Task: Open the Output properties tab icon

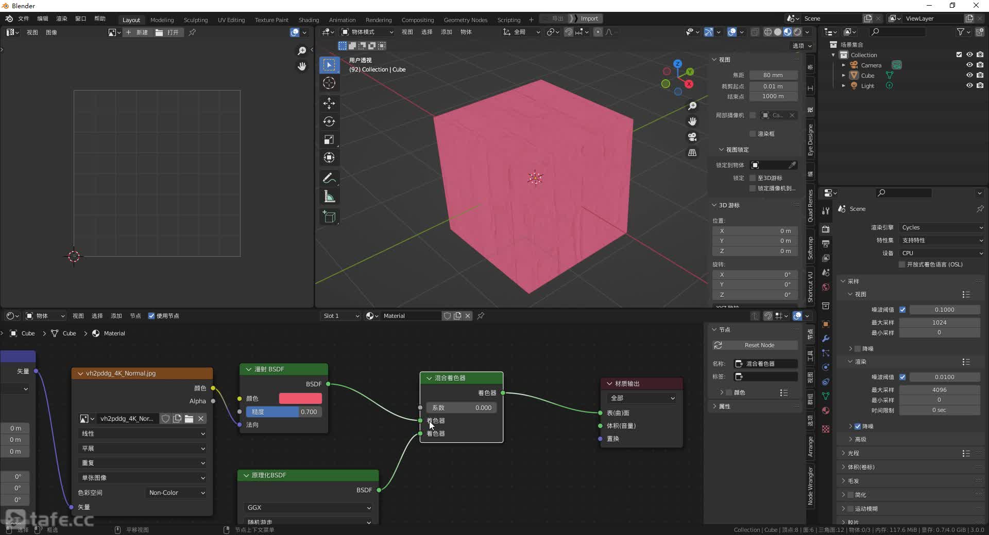Action: click(x=826, y=243)
